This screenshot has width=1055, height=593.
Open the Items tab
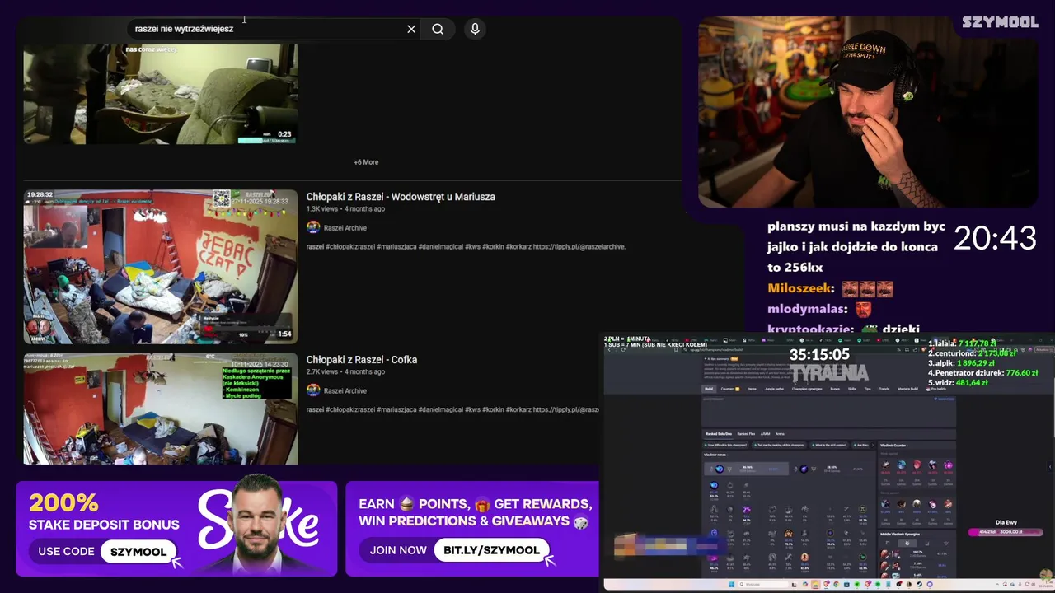(752, 389)
